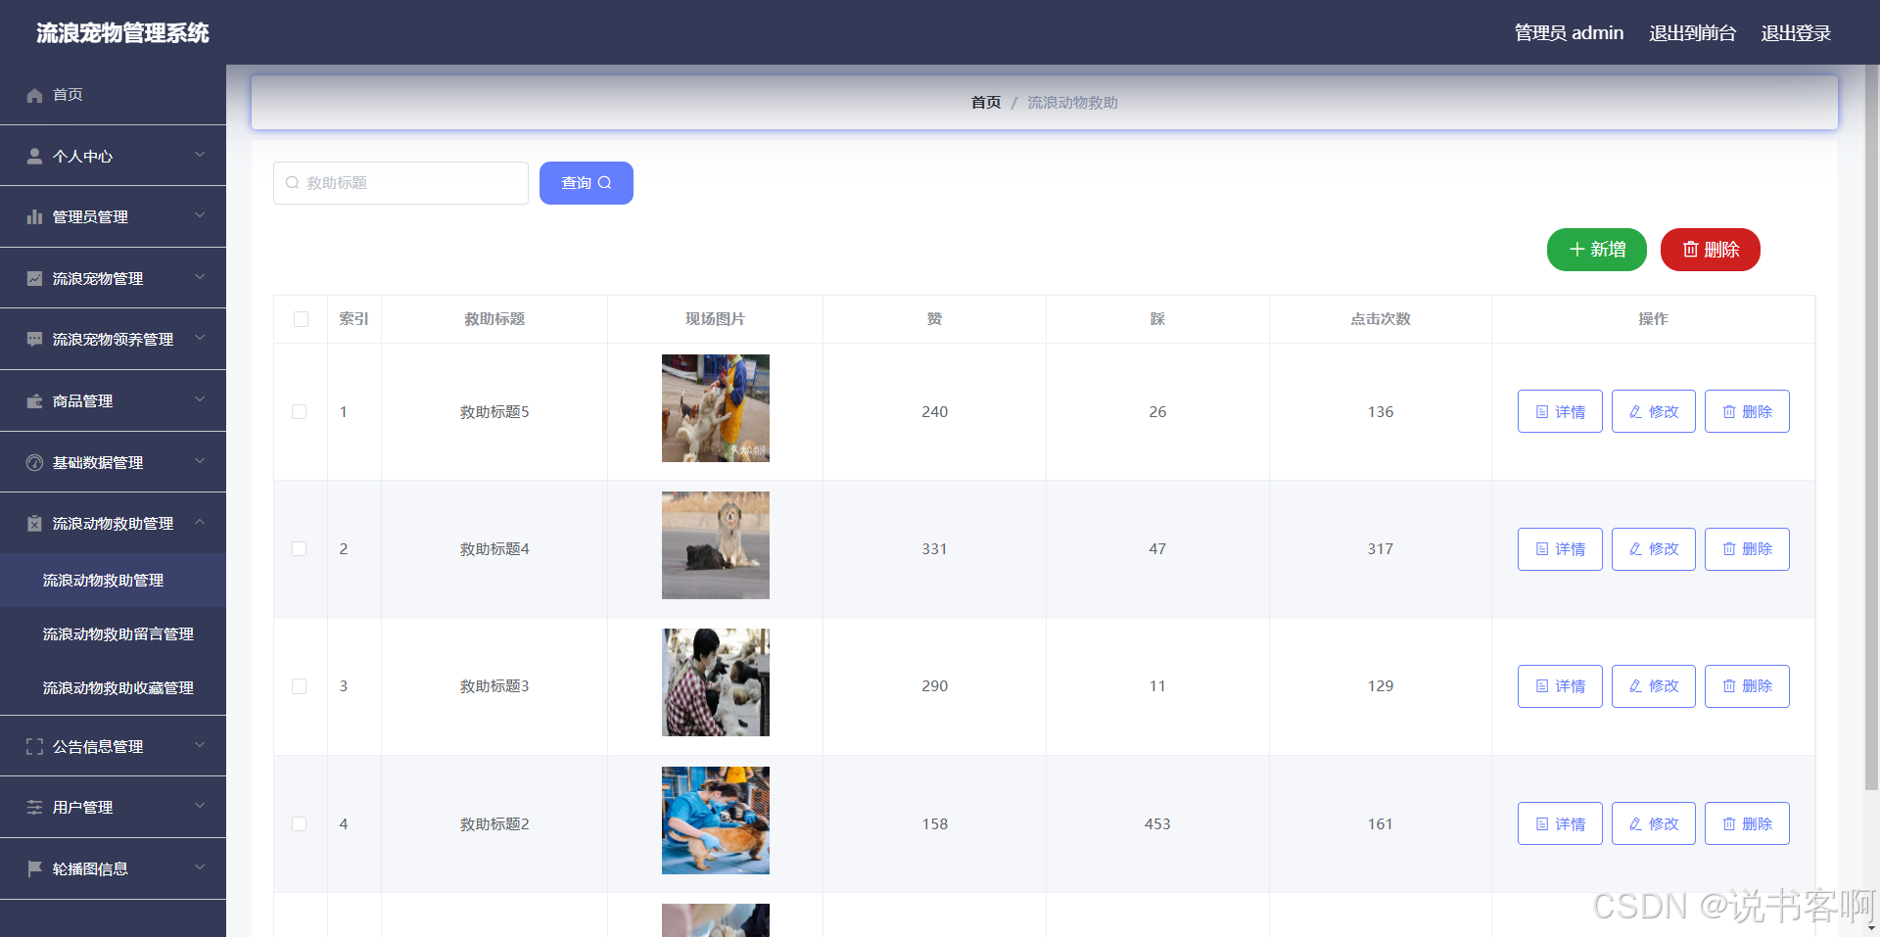Expand the 用户管理 chevron

(200, 806)
